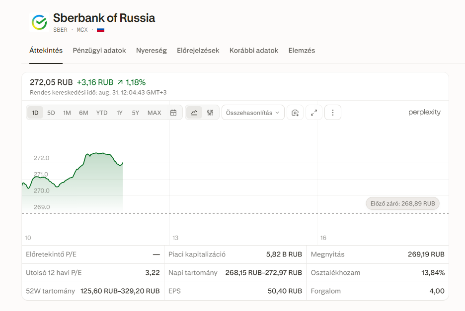Select the 1D time range
This screenshot has width=465, height=311.
pyautogui.click(x=35, y=113)
